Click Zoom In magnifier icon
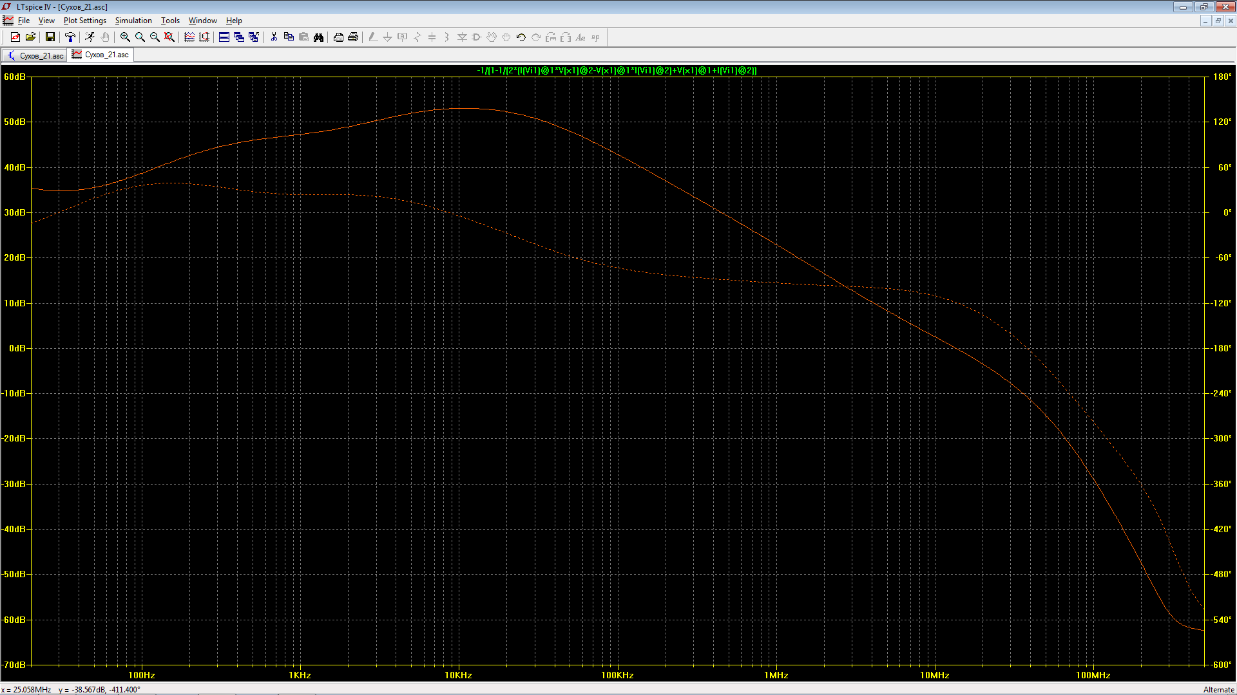1237x695 pixels. [x=125, y=37]
